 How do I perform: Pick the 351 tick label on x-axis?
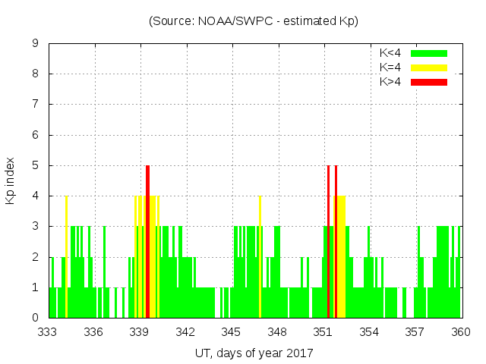[x=323, y=331]
